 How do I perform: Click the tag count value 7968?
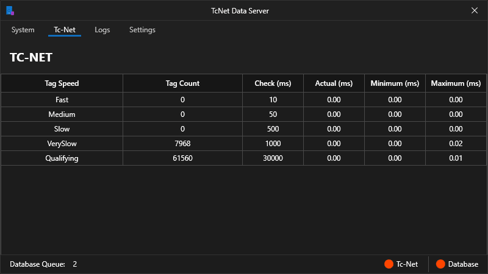(x=182, y=144)
